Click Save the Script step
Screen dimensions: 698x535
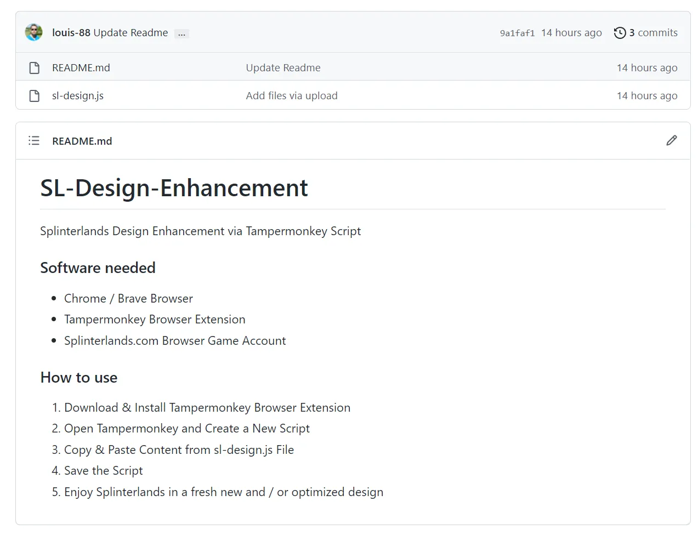tap(103, 471)
